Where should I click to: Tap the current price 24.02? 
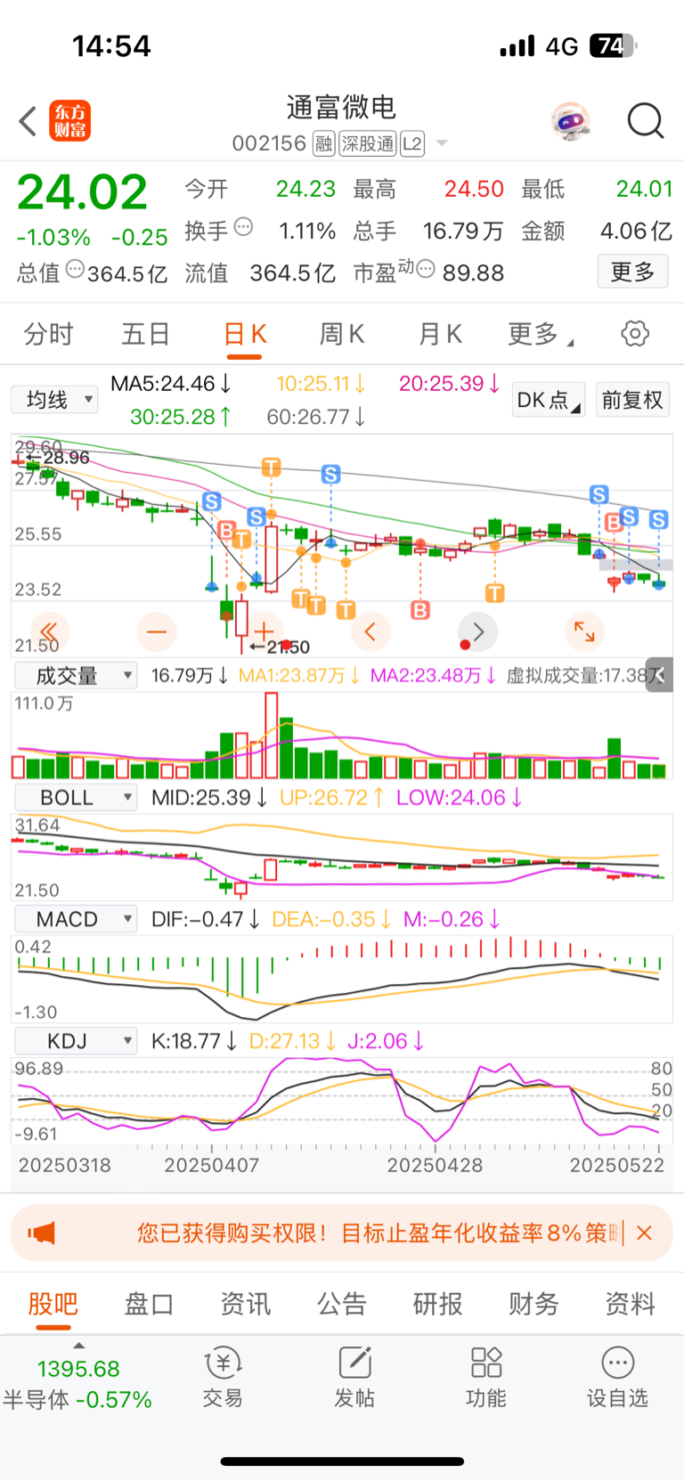point(82,192)
